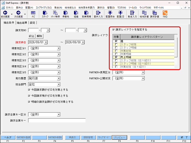191x143 pixels.
Task: Click the 絞込 button
Action: coord(31,36)
